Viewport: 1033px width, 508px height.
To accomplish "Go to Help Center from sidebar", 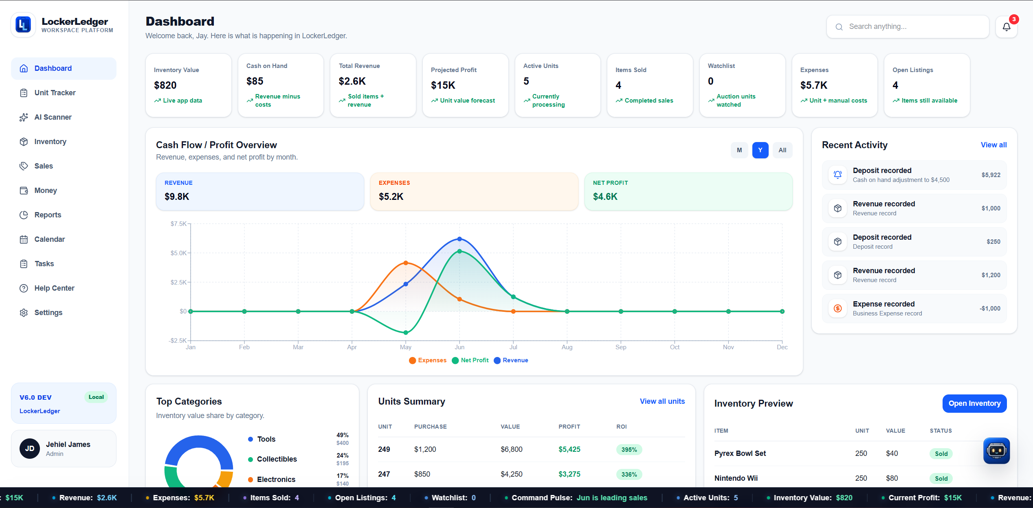I will pos(64,288).
